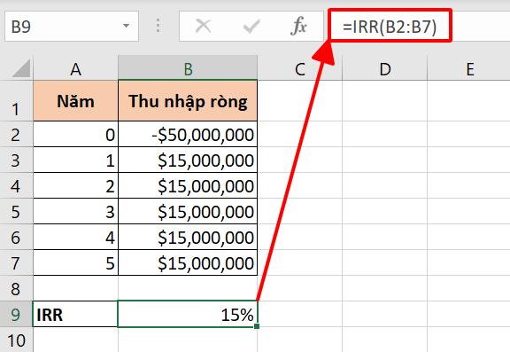Select column D header
This screenshot has width=510, height=352.
[x=385, y=68]
